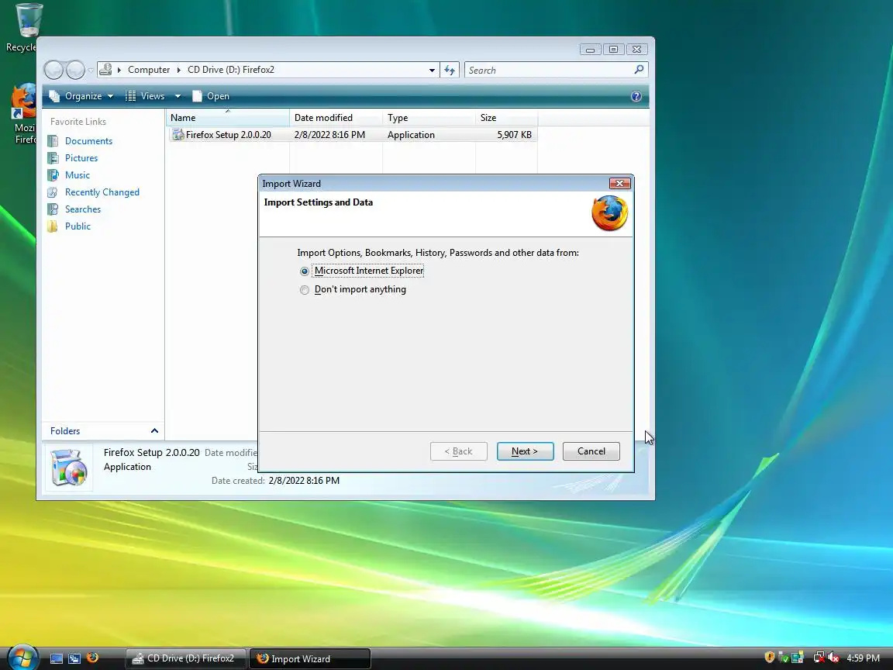This screenshot has width=893, height=670.
Task: Click the Recently Changed icon
Action: tap(53, 192)
